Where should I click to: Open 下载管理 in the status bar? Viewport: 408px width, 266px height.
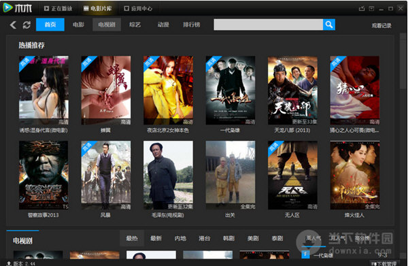[x=385, y=263]
